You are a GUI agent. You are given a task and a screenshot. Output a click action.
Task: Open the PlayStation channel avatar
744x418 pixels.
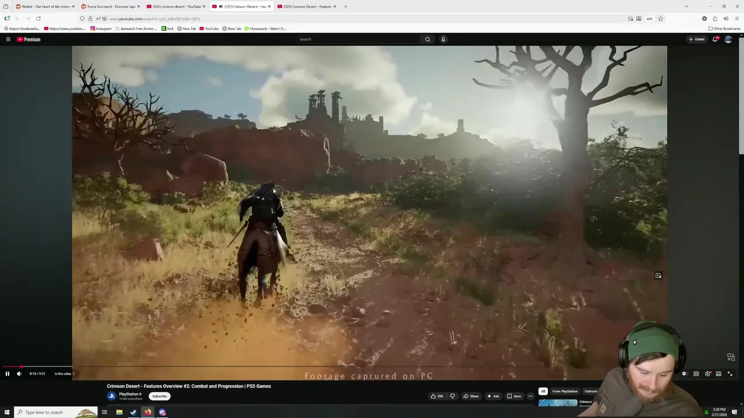112,396
